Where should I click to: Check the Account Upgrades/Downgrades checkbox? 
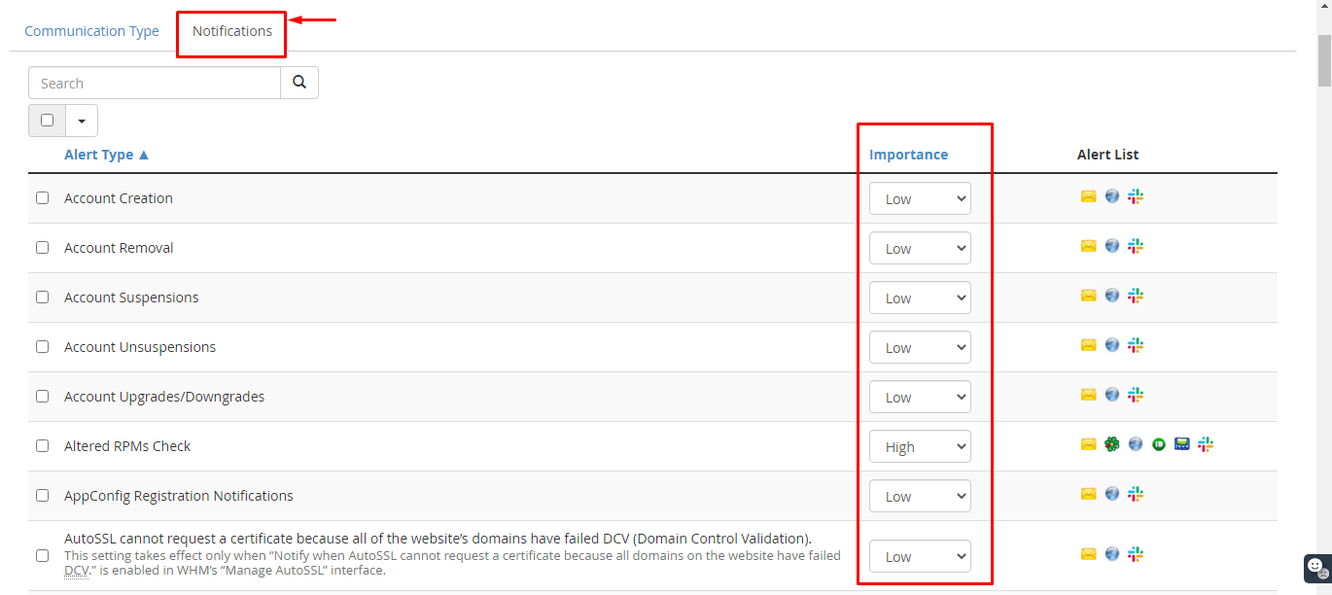(42, 396)
